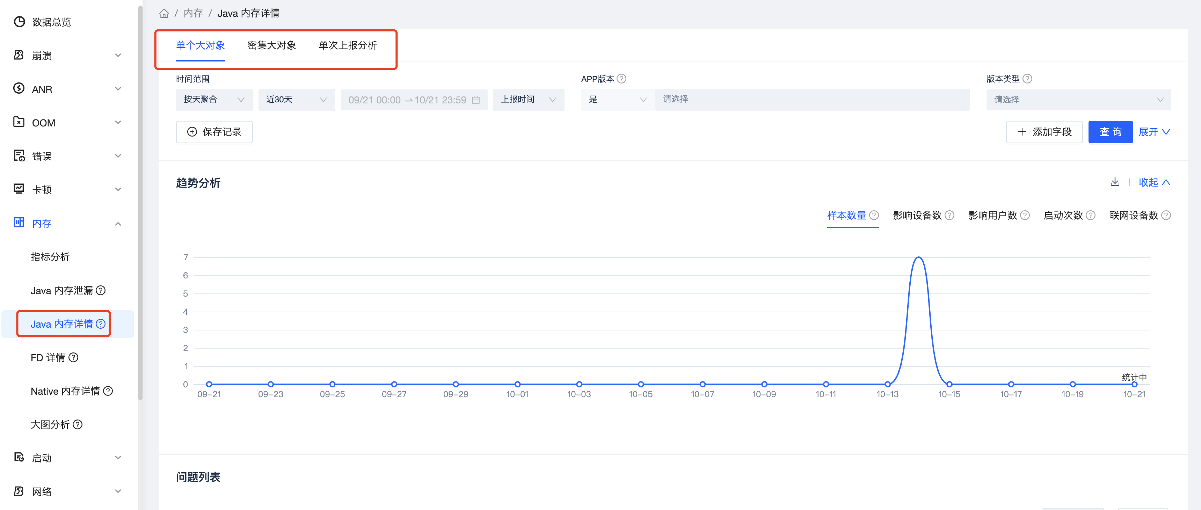Click chart data point at 09-21
Viewport: 1201px width, 510px height.
209,384
